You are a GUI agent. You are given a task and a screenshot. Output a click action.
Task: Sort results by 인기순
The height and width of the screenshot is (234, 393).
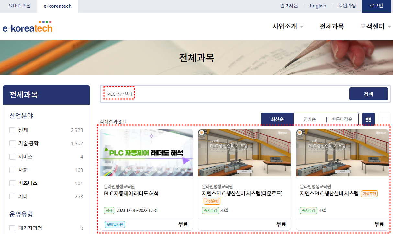309,119
